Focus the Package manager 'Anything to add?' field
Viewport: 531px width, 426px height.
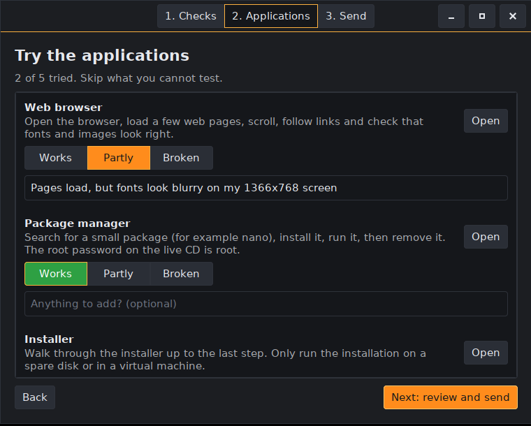pyautogui.click(x=266, y=304)
